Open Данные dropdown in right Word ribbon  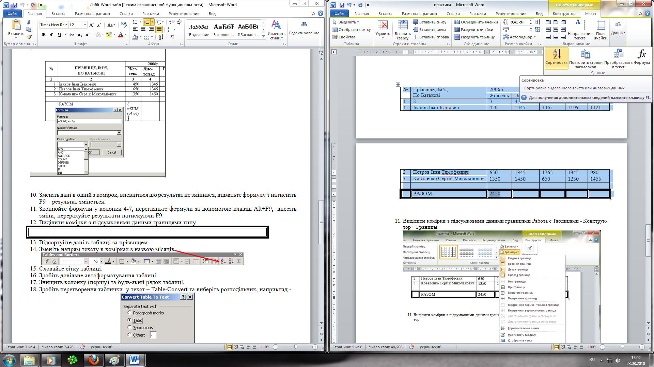click(x=618, y=29)
